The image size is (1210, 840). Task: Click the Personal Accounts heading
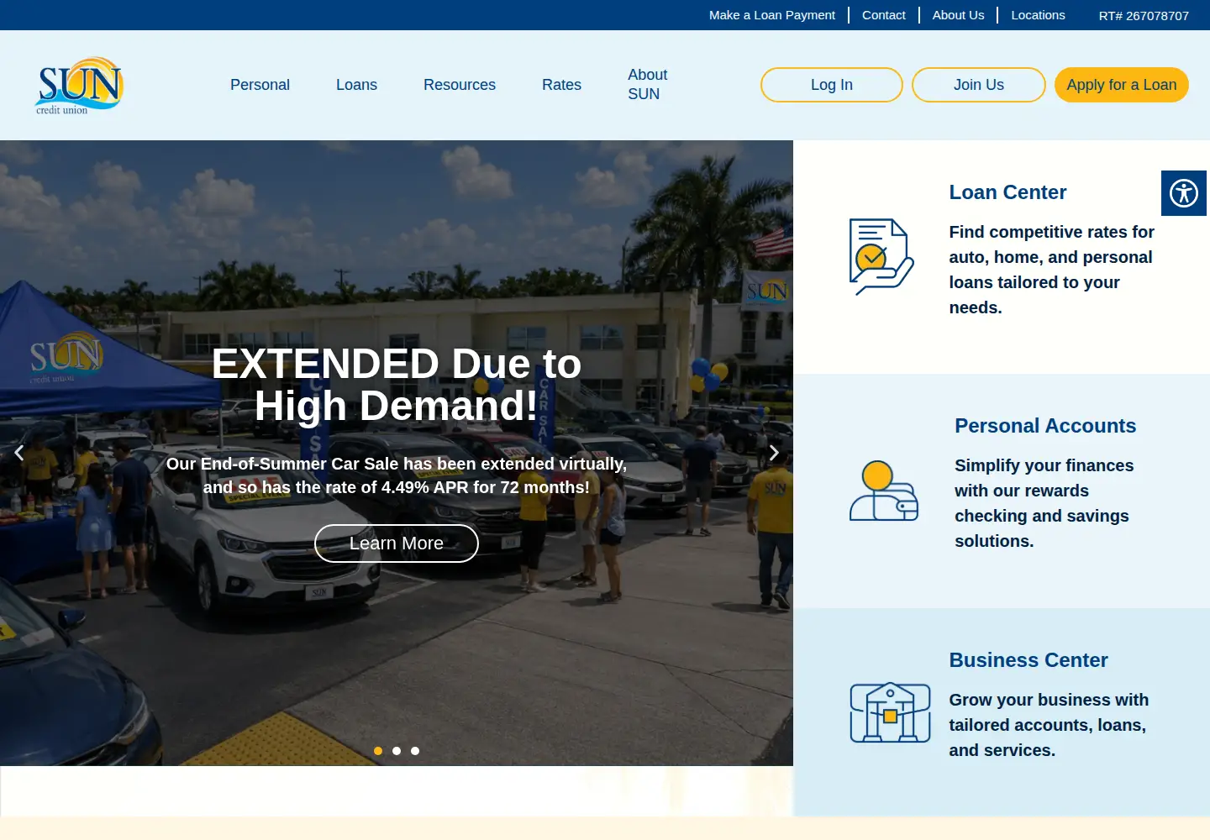(1045, 426)
